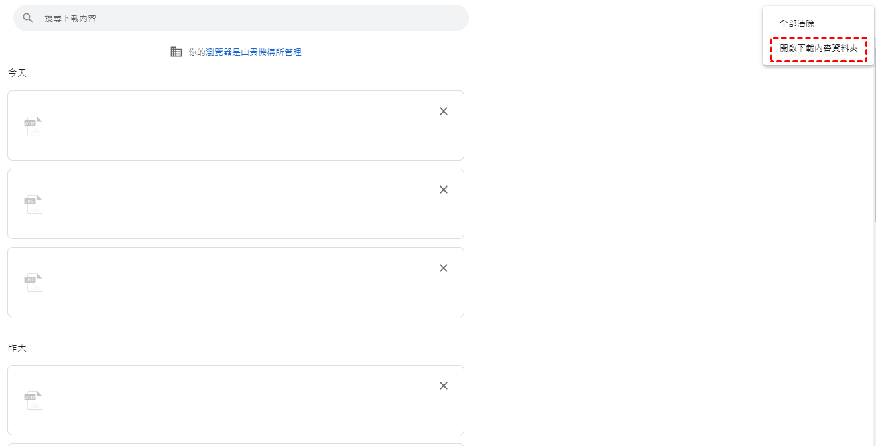Image resolution: width=876 pixels, height=446 pixels.
Task: Click the first JPG file icon under 今天
Action: click(x=34, y=204)
